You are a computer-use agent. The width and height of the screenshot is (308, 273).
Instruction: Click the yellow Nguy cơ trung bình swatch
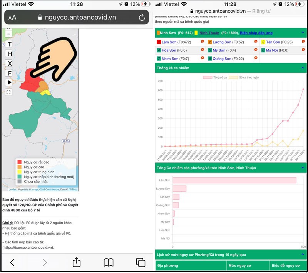tap(20, 172)
